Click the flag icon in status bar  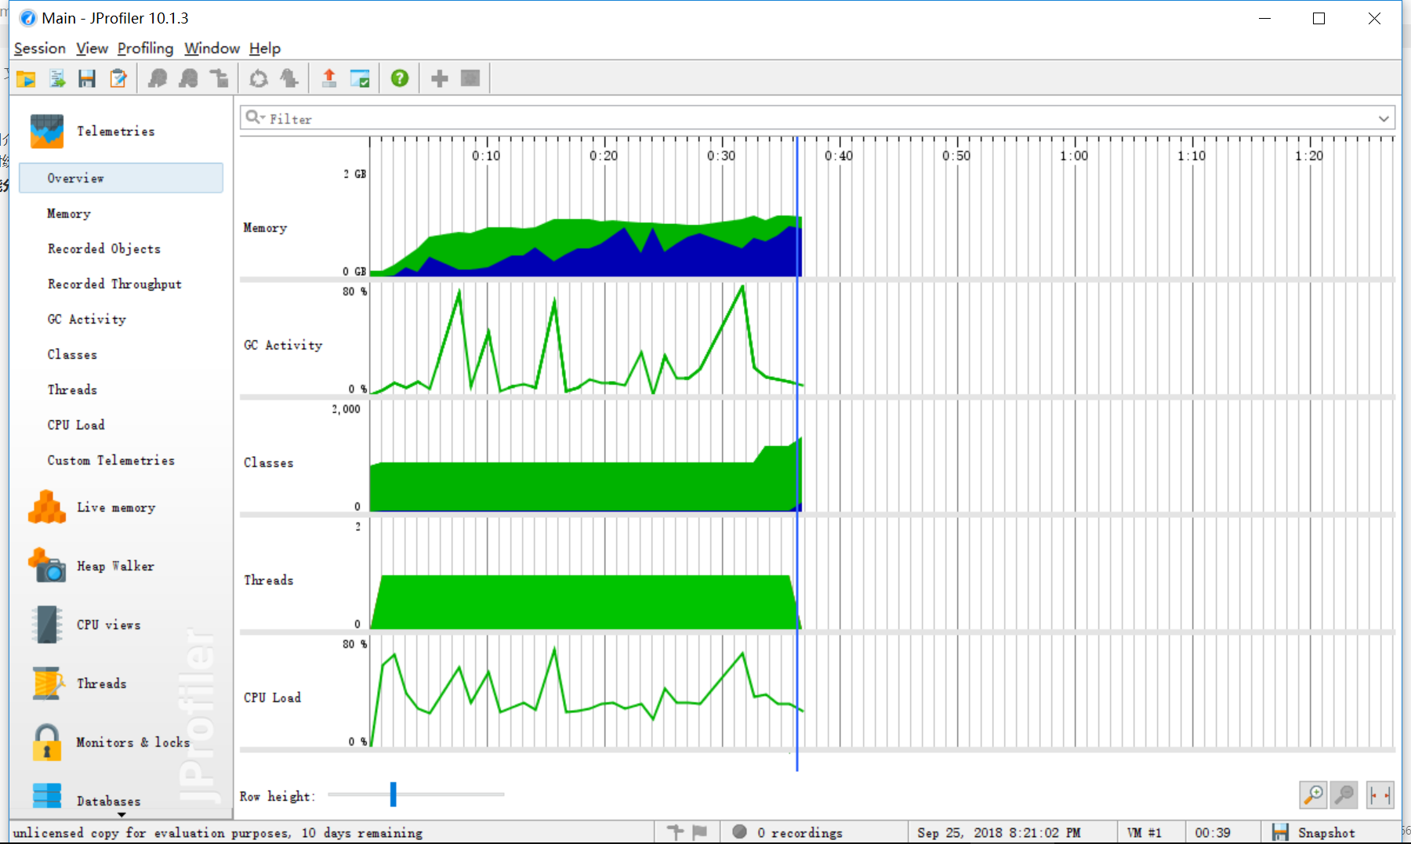pyautogui.click(x=700, y=832)
